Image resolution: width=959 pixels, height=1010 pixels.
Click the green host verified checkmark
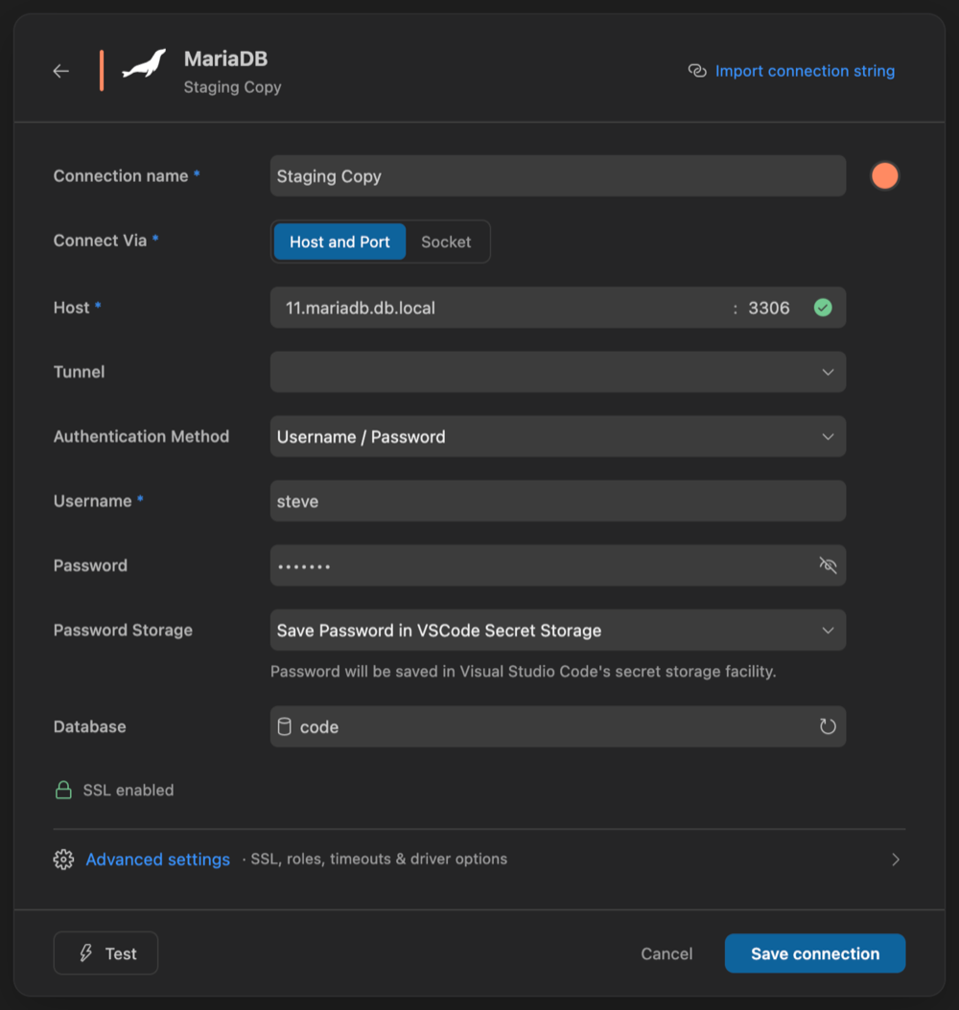(x=823, y=308)
